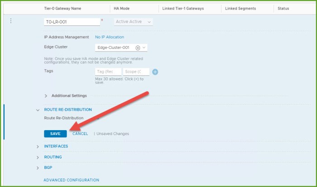
Task: Cancel the unsaved changes
Action: pos(80,134)
